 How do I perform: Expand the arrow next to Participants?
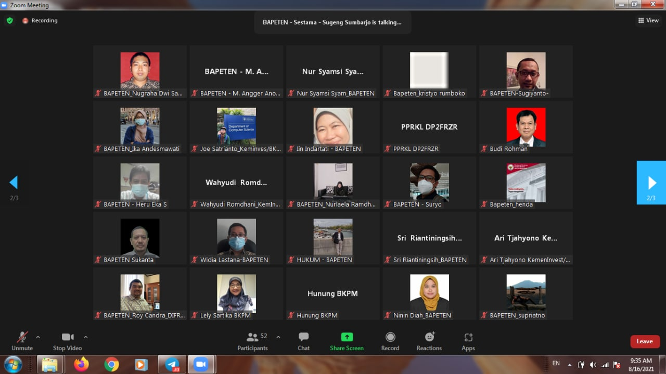[278, 337]
